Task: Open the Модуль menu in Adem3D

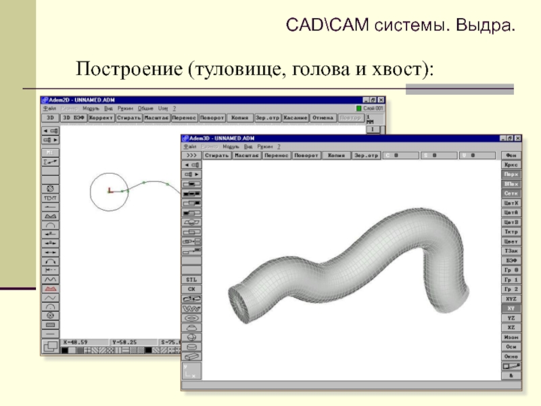Action: 231,146
